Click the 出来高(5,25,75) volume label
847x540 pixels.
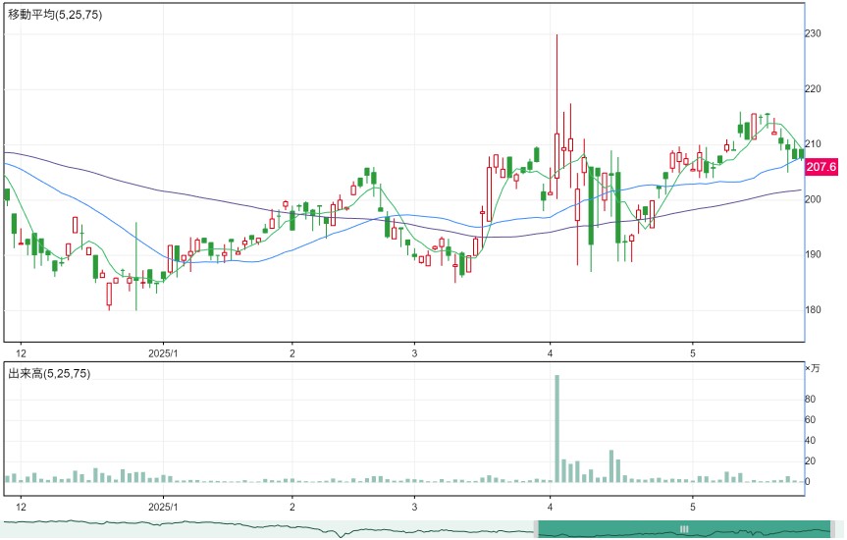point(49,373)
